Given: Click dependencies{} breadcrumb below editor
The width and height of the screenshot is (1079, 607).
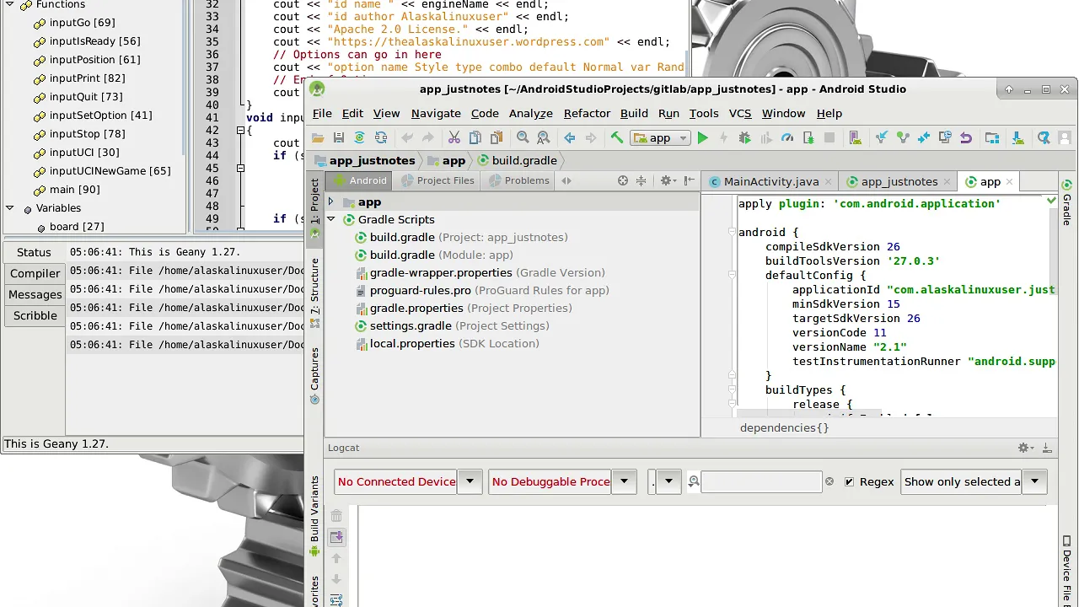Looking at the screenshot, I should pyautogui.click(x=784, y=427).
